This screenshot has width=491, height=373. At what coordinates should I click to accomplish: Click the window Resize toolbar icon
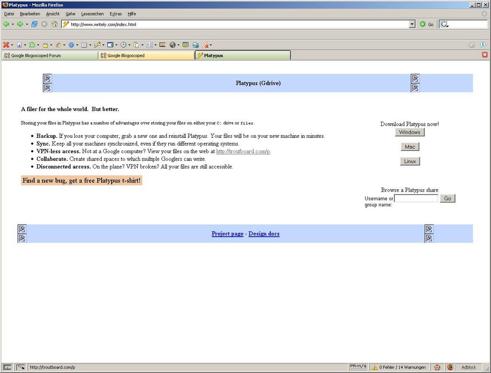(110, 45)
